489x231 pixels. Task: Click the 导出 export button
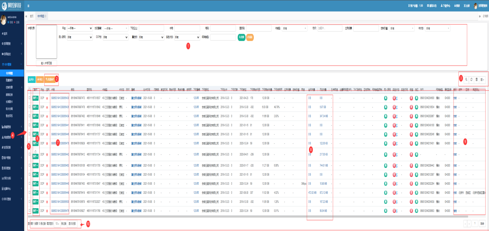tap(40, 80)
